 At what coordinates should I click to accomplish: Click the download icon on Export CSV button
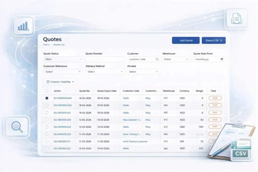pos(221,40)
